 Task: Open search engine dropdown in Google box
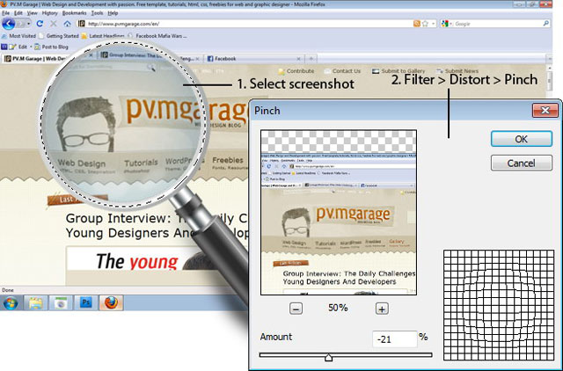(x=450, y=24)
